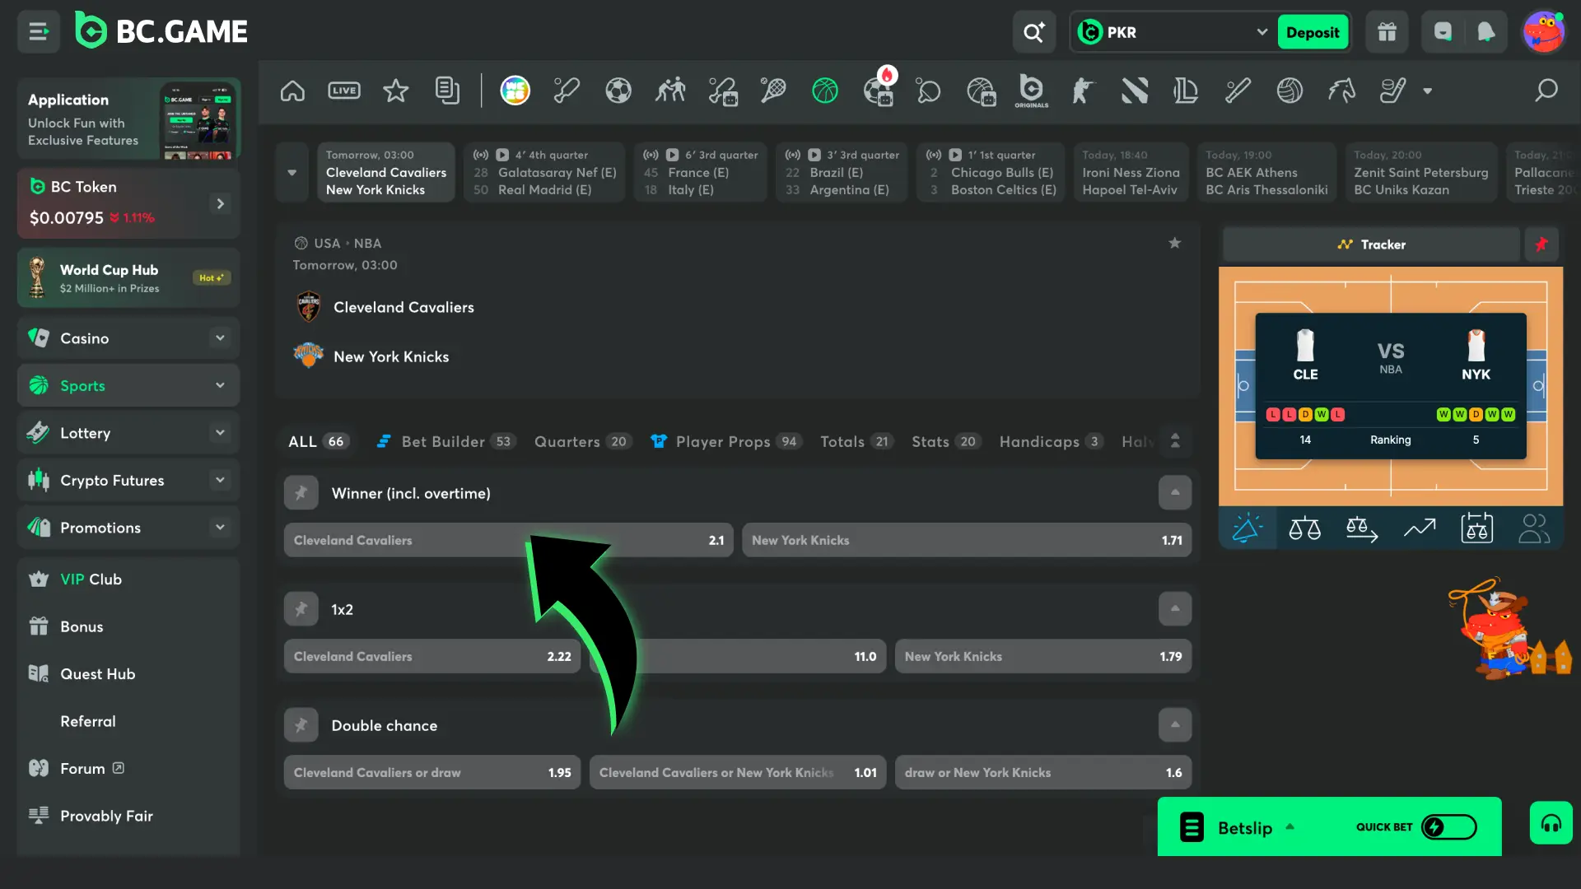Image resolution: width=1581 pixels, height=889 pixels.
Task: Select the horse racing icon
Action: [x=1341, y=91]
